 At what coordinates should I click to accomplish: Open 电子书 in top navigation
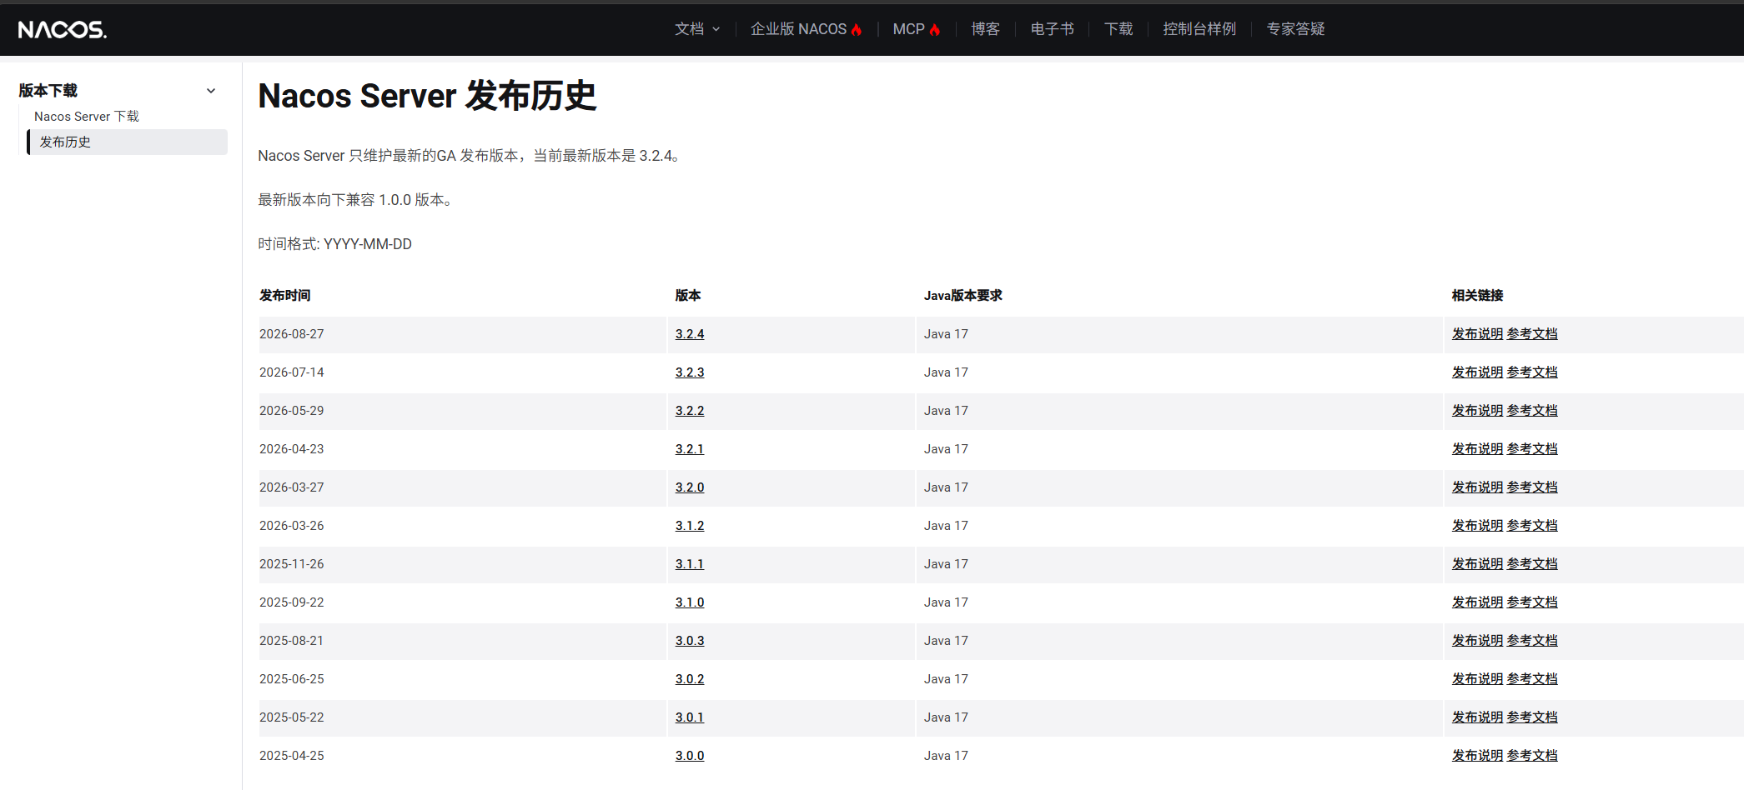(1052, 29)
